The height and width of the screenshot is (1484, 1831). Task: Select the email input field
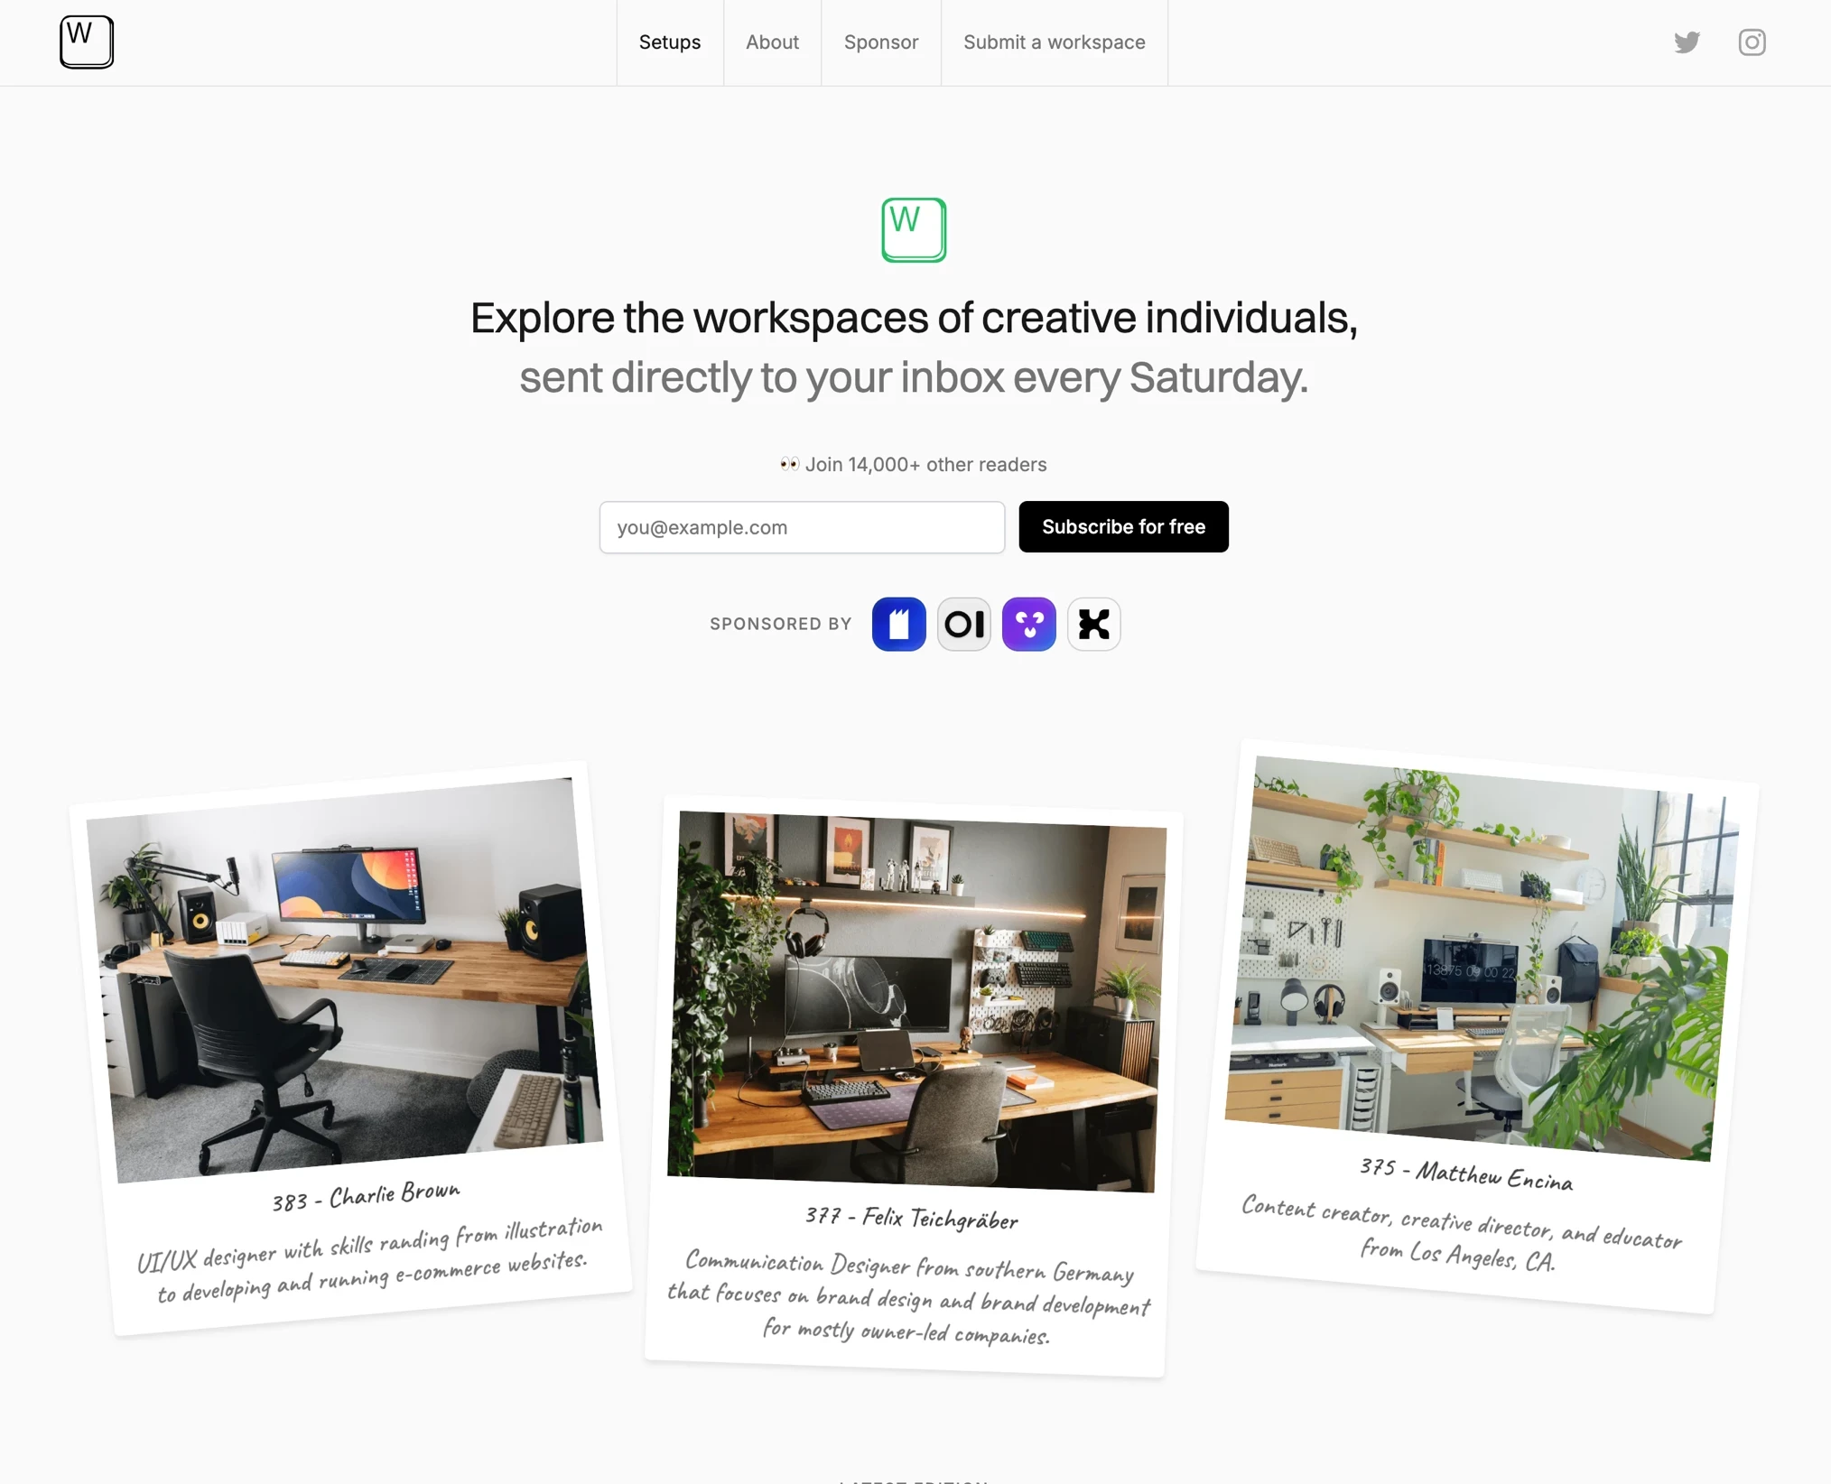pos(801,525)
